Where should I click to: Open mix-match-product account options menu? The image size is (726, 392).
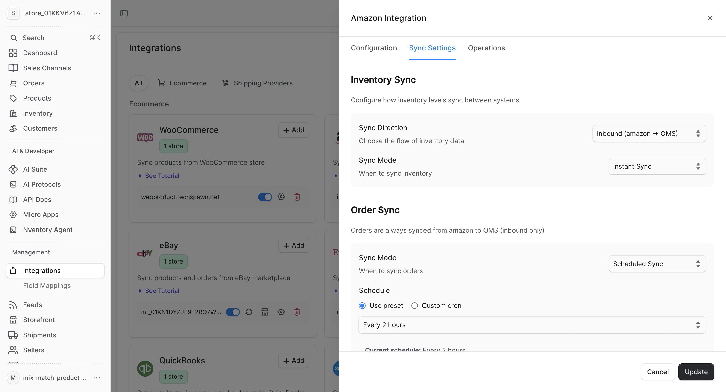pos(97,378)
